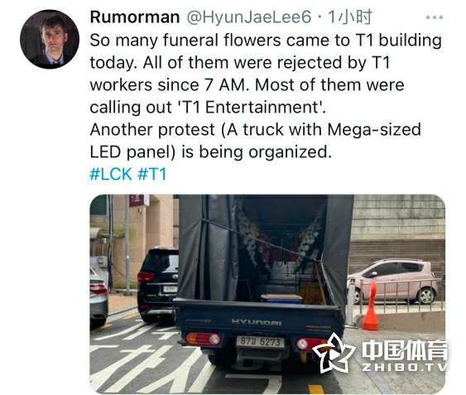Open the 1小时 timestamp link
This screenshot has width=466, height=395.
pos(350,17)
